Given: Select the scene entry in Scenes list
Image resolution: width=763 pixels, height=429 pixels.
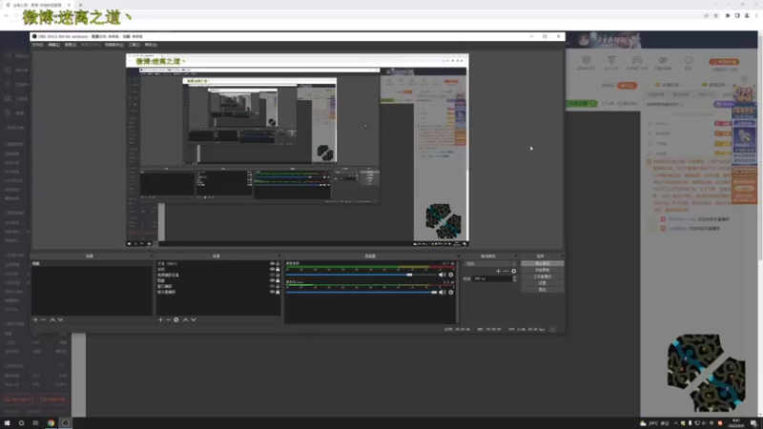Looking at the screenshot, I should coord(92,264).
